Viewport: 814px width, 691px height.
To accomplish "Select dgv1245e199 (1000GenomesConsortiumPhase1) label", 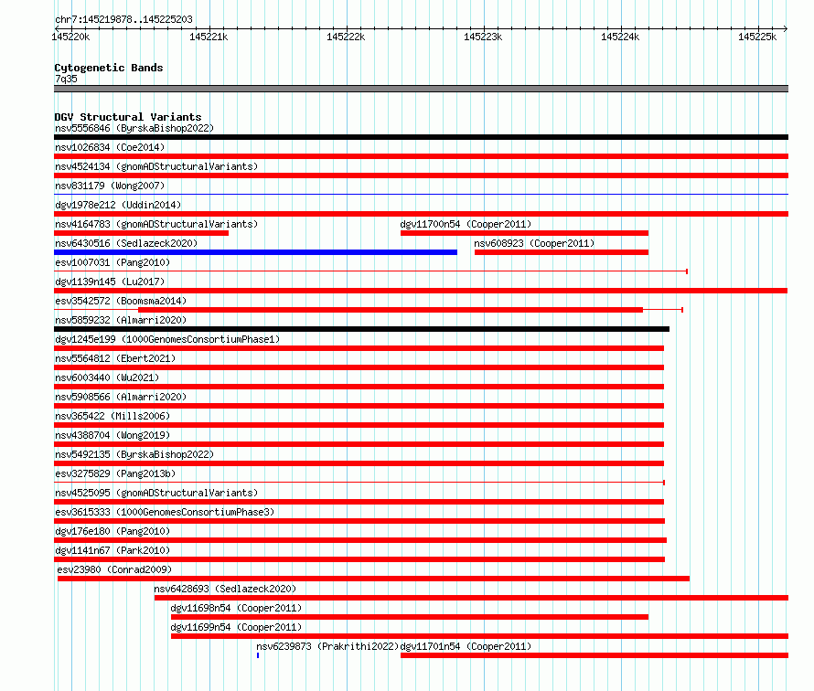I will pyautogui.click(x=167, y=339).
